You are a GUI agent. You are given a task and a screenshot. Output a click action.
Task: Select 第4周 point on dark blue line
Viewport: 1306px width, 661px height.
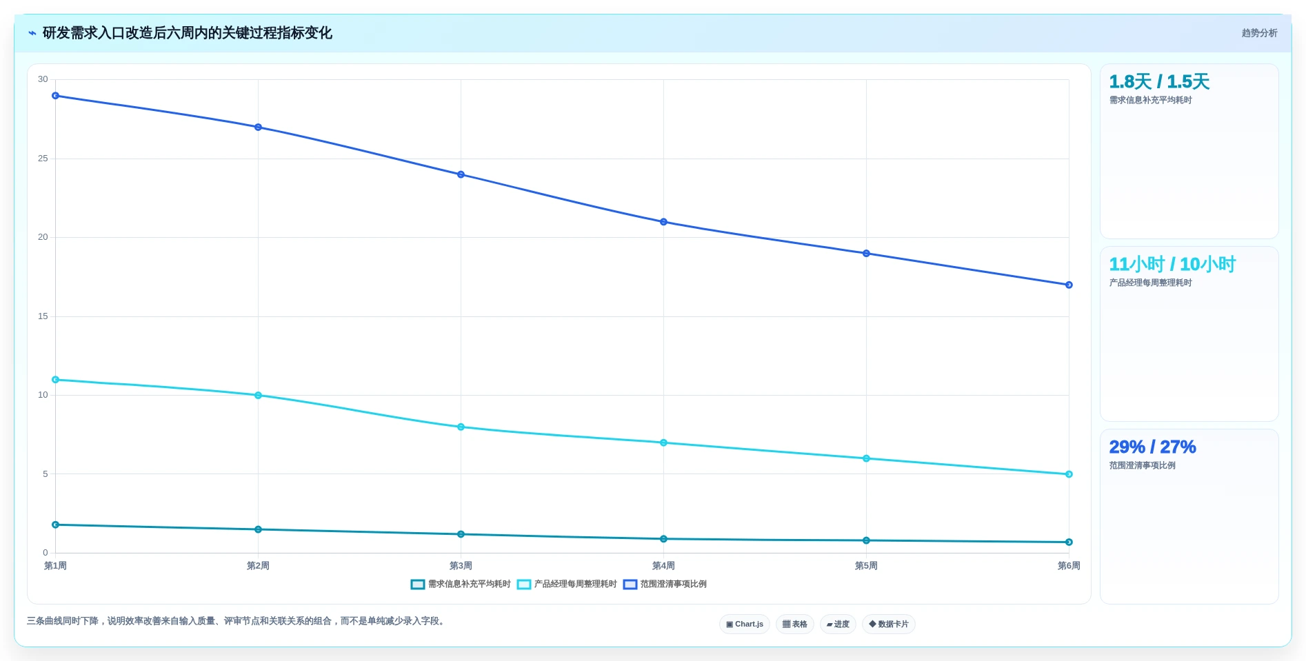663,222
